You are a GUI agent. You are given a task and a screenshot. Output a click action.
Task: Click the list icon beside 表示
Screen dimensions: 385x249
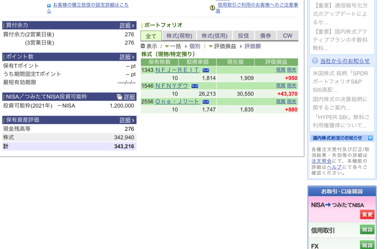[x=143, y=46]
